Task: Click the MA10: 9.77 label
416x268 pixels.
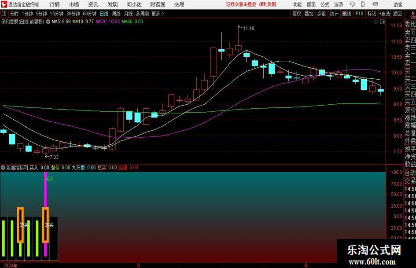Action: coord(83,22)
